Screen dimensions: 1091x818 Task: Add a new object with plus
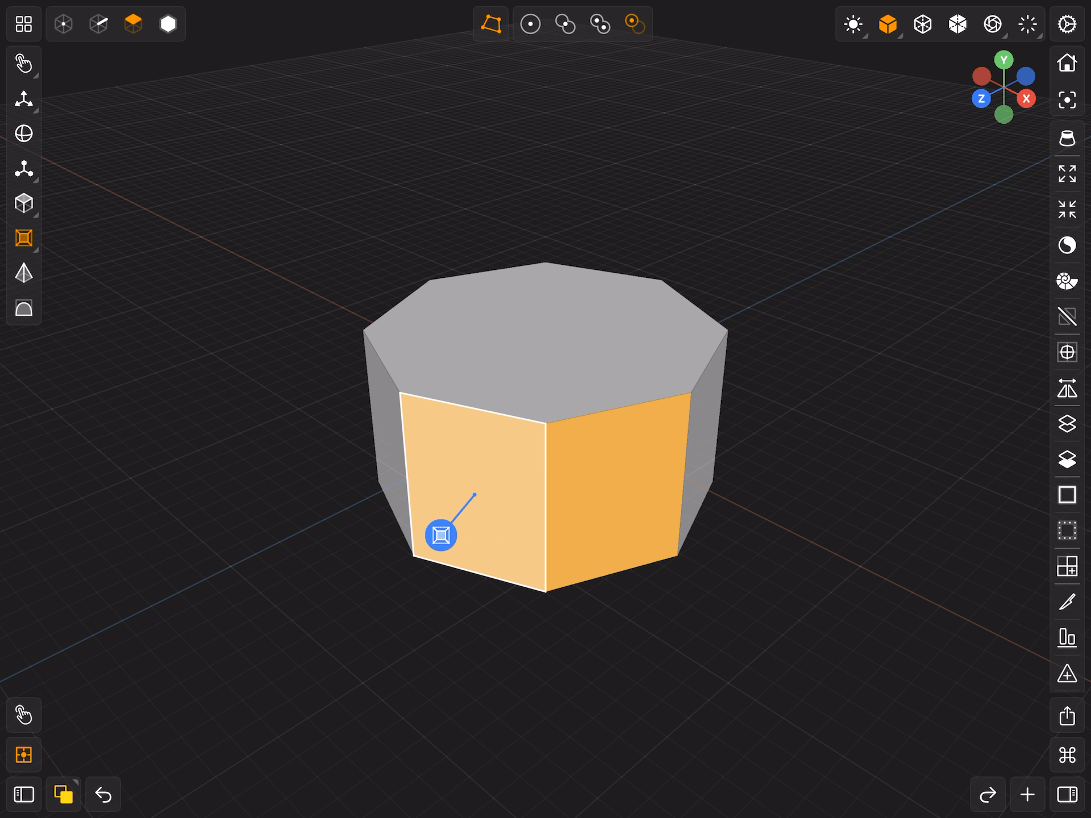pos(1027,794)
